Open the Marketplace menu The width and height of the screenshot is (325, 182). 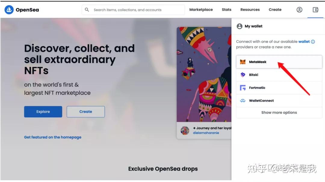pyautogui.click(x=201, y=10)
